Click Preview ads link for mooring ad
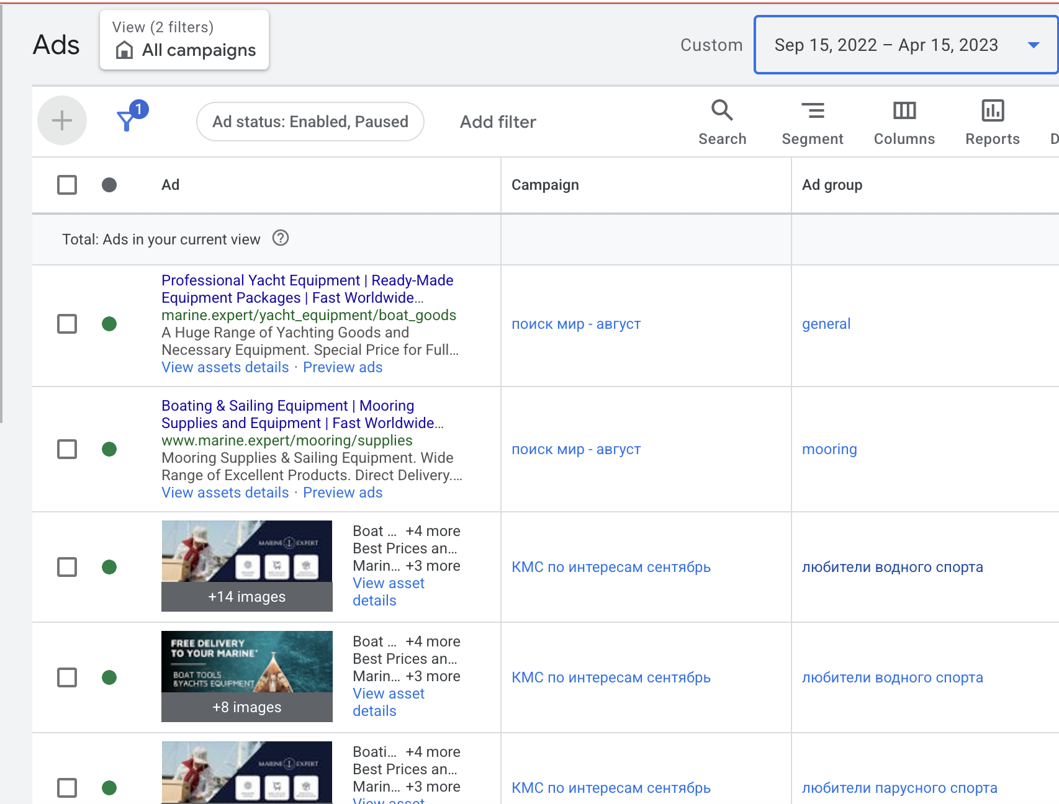The width and height of the screenshot is (1059, 804). tap(343, 493)
